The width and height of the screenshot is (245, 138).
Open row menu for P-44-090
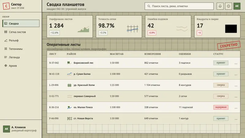pos(236,119)
